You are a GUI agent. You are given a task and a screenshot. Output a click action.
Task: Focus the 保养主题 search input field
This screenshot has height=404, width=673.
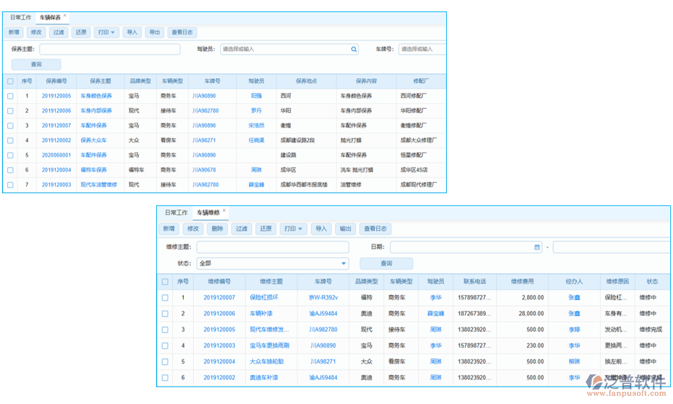[110, 49]
